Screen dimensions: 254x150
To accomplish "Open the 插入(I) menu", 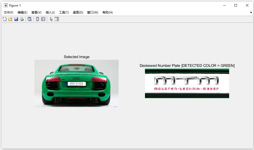I will click(x=50, y=13).
